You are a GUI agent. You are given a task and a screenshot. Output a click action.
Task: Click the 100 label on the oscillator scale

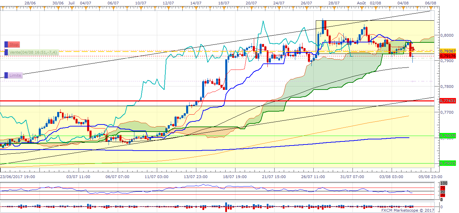[444, 183]
